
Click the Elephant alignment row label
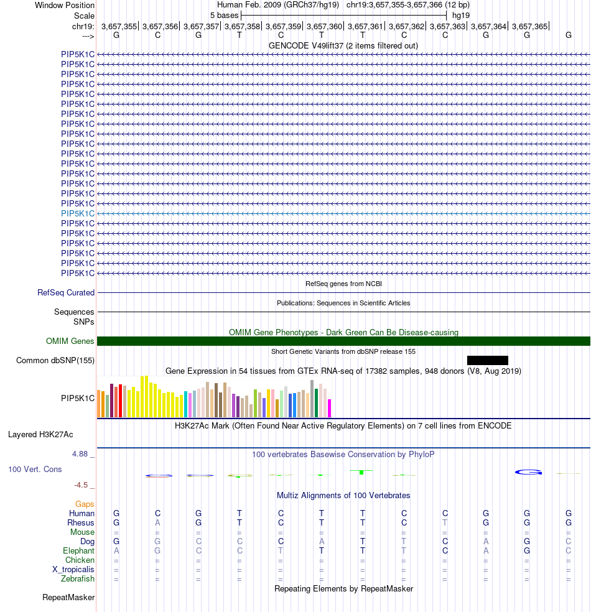tap(78, 550)
